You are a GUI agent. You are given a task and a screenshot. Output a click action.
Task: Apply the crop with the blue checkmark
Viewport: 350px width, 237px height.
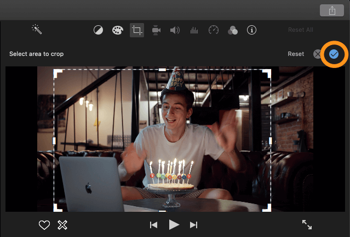pos(334,54)
